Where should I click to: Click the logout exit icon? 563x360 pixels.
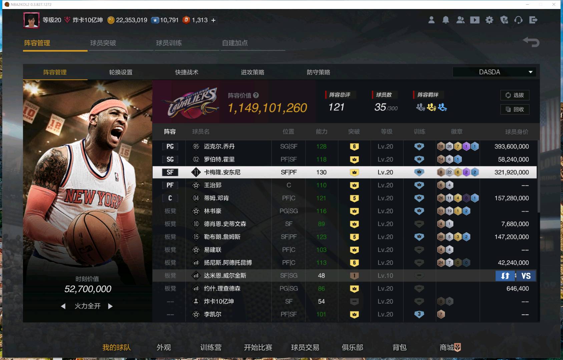pos(533,20)
